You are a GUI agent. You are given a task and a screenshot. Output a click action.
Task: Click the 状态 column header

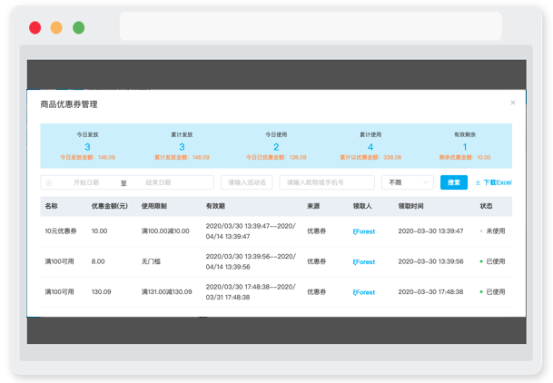pos(486,206)
